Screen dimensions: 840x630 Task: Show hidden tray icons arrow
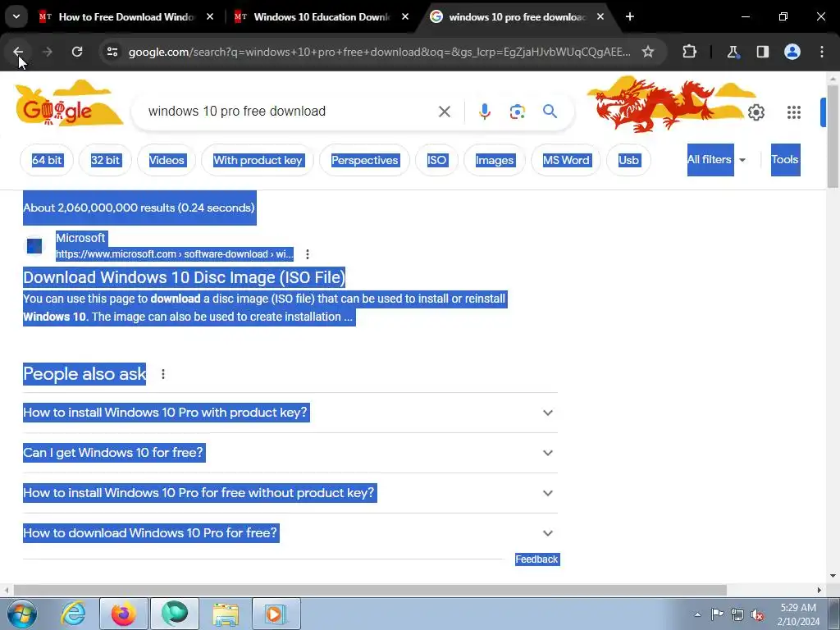pyautogui.click(x=697, y=615)
